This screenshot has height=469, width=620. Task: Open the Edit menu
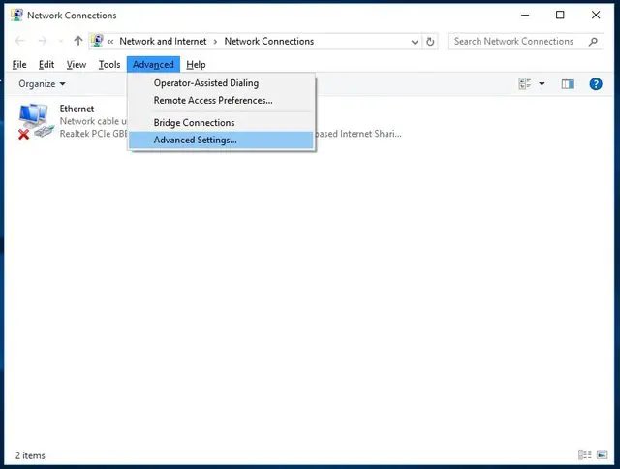click(46, 65)
